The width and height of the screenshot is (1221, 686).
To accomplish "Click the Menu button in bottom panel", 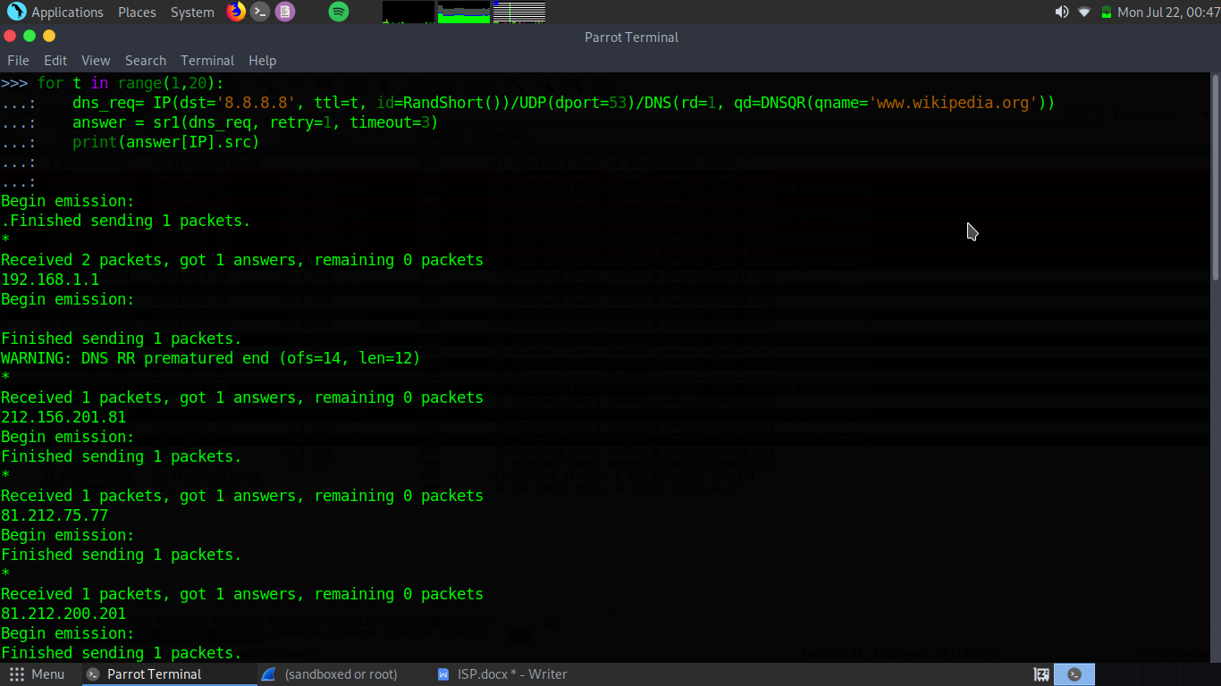I will (38, 674).
